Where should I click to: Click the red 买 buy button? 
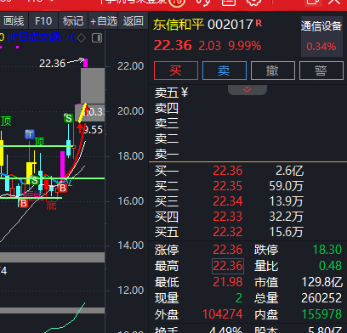pyautogui.click(x=176, y=71)
